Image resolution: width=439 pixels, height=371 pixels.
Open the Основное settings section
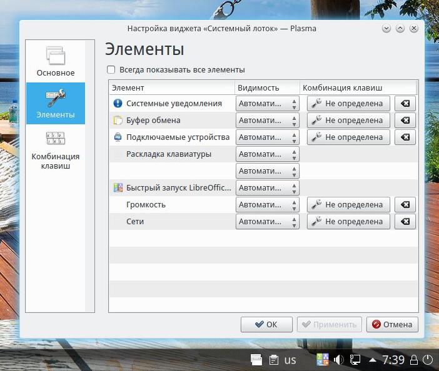[x=55, y=61]
